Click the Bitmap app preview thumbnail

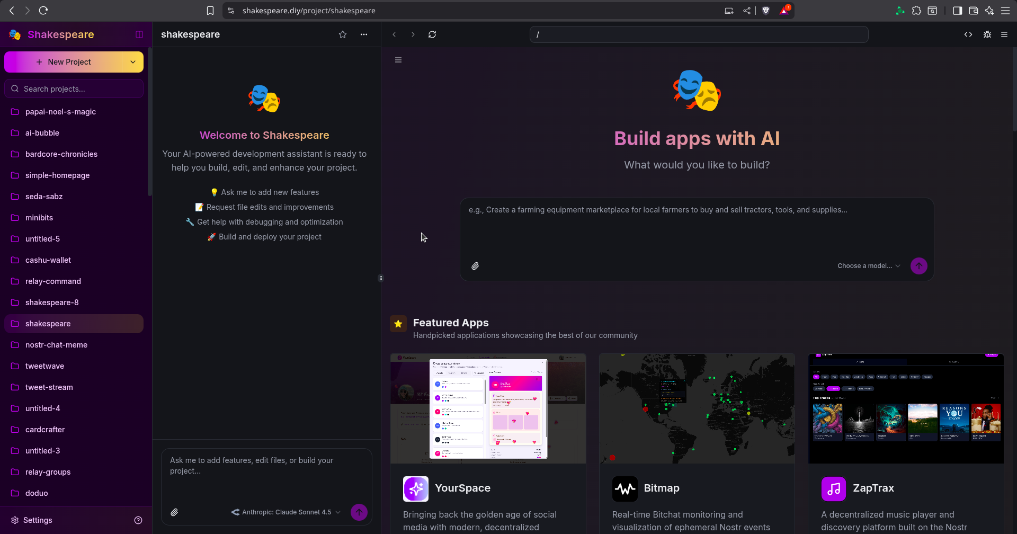697,408
